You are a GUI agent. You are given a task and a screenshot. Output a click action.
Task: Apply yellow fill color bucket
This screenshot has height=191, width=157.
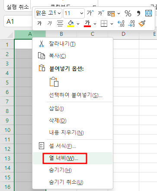[70, 24]
